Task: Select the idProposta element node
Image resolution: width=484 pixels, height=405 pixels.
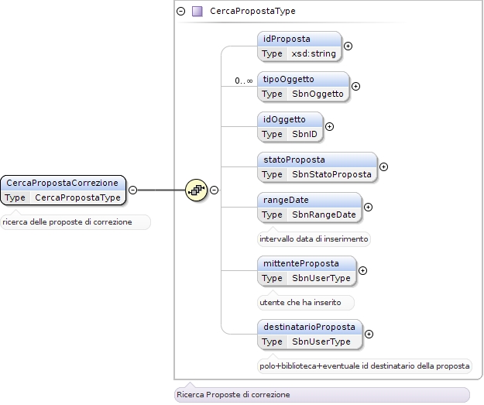Action: 300,46
